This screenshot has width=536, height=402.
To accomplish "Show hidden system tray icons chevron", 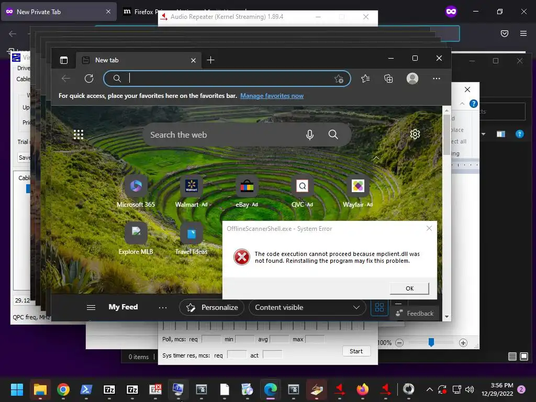I will click(x=429, y=389).
